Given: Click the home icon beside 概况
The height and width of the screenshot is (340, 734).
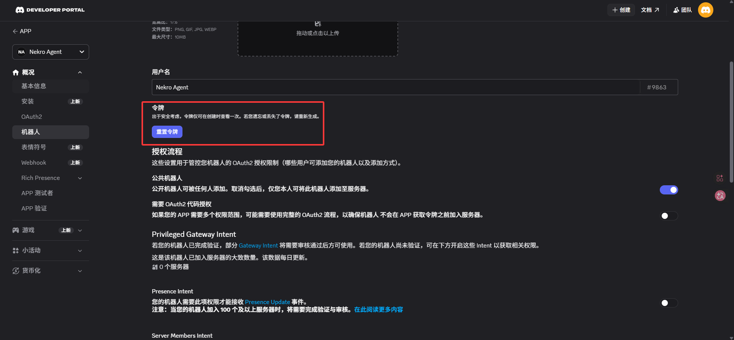Looking at the screenshot, I should pyautogui.click(x=16, y=73).
